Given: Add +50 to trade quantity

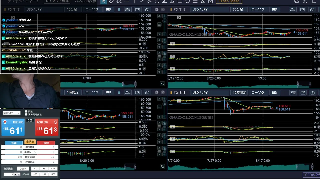Looking at the screenshot, I should pyautogui.click(x=44, y=174).
